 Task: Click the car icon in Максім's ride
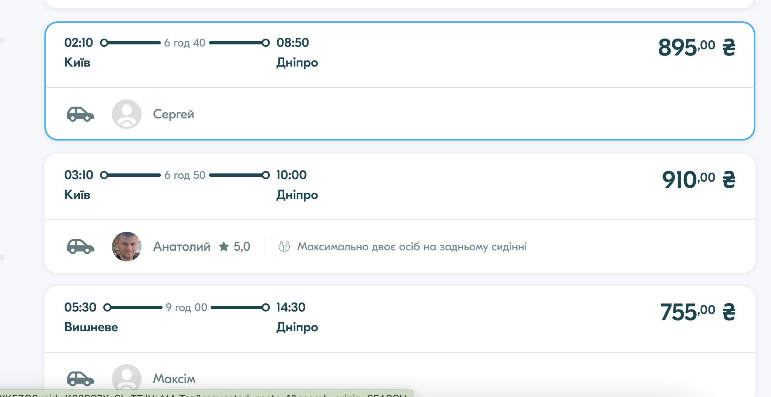point(80,379)
